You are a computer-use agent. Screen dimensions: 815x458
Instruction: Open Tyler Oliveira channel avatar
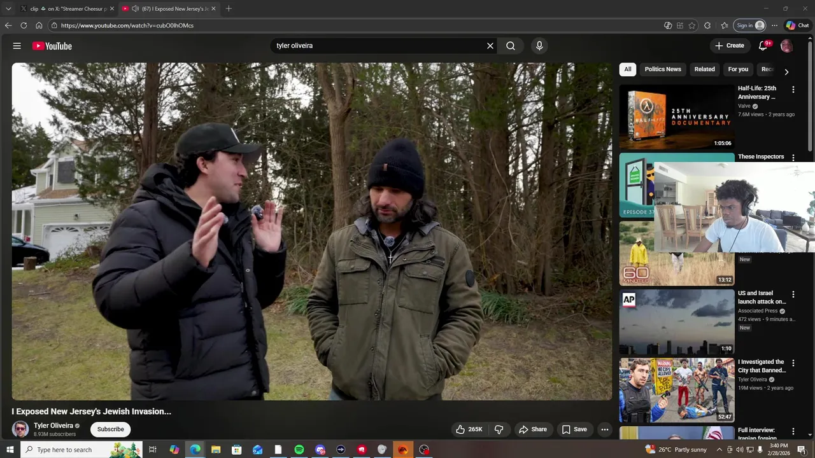tap(20, 429)
